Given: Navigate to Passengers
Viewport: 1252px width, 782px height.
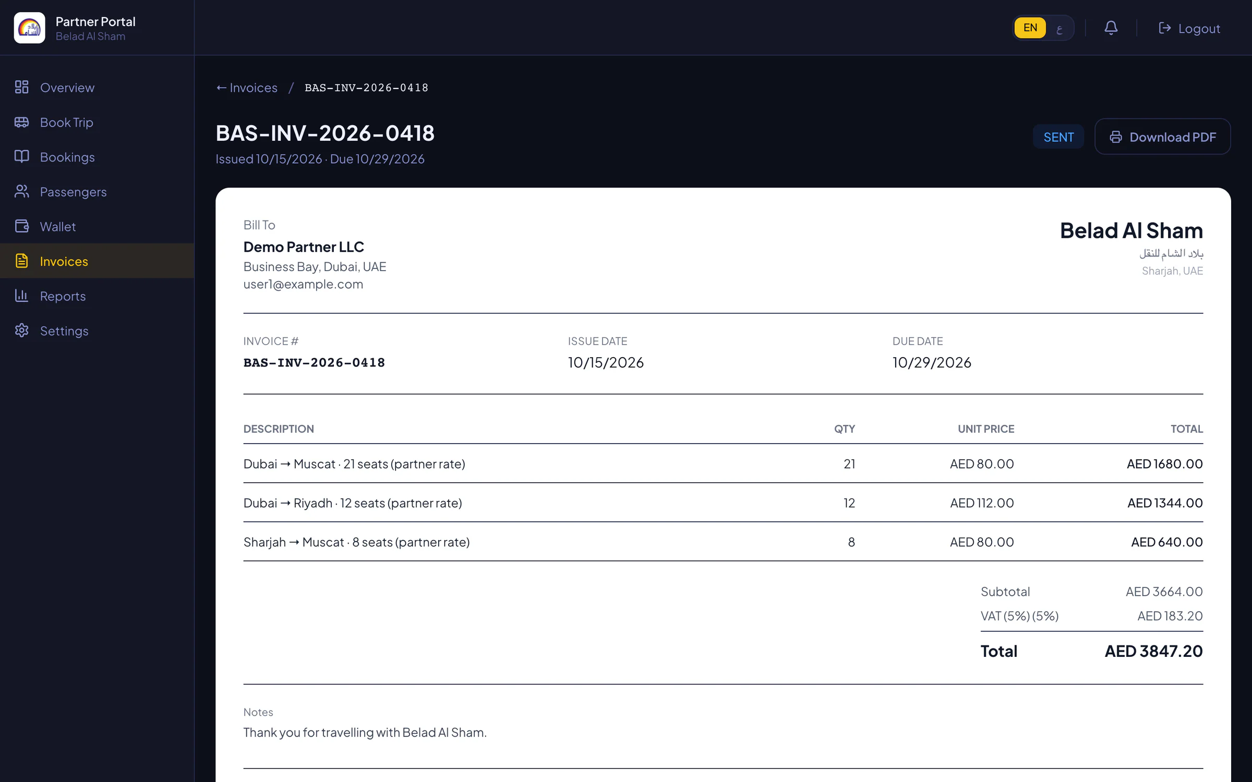Looking at the screenshot, I should pyautogui.click(x=97, y=191).
